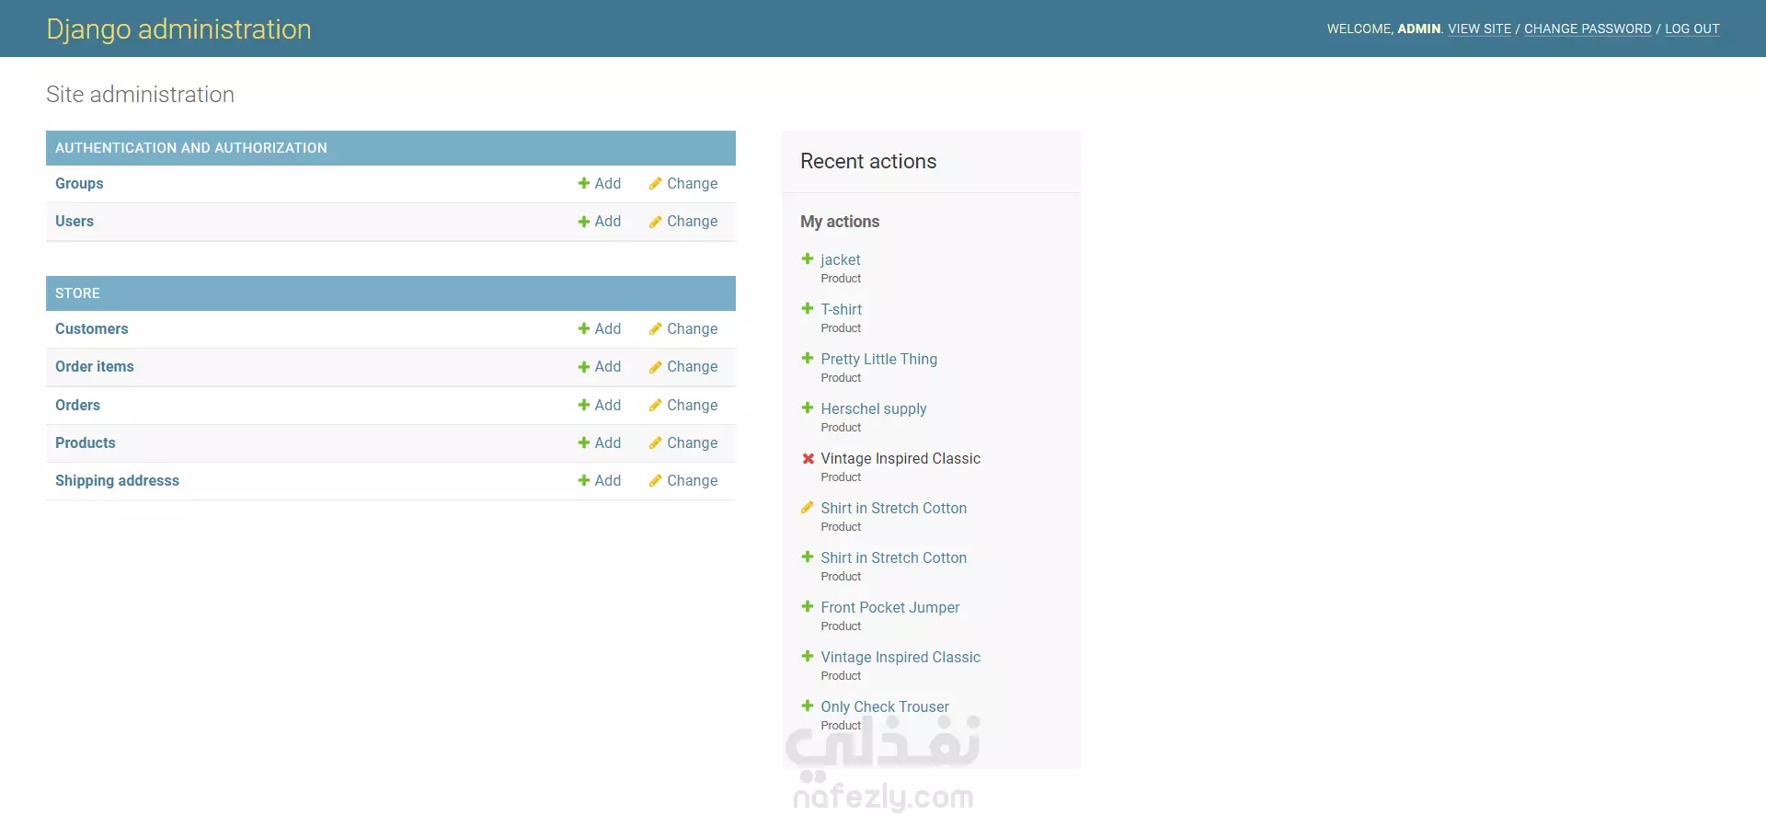Screen dimensions: 1766x815
Task: Open the Front Pocket Jumper recent action
Action: coord(889,607)
